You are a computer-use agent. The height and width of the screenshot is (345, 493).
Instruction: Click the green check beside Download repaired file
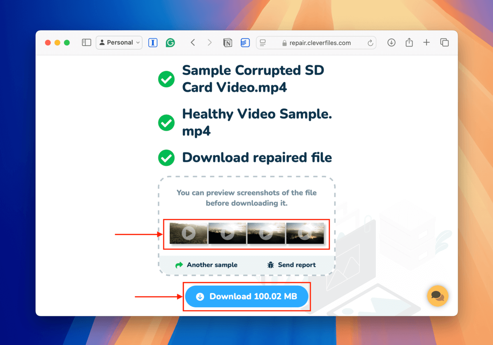click(166, 158)
